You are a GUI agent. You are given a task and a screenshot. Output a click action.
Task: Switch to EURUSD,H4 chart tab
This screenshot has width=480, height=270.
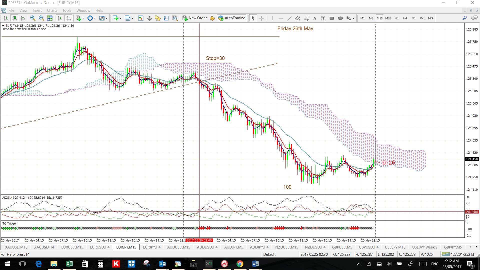100,247
